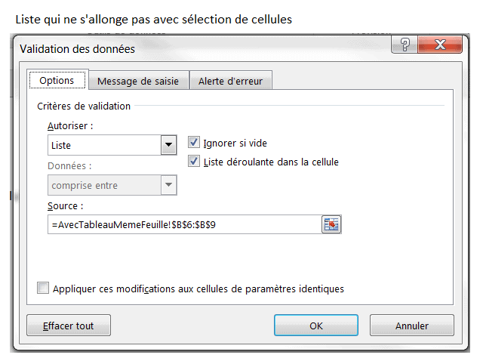483x358 pixels.
Task: Expand the Autoriser dropdown arrow
Action: point(168,144)
